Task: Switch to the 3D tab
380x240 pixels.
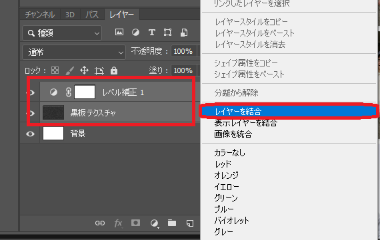Action: (x=70, y=15)
